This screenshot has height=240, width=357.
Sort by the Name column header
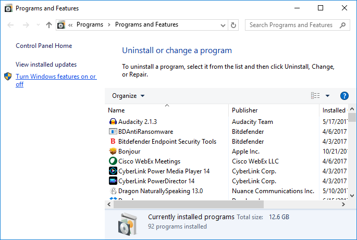(167, 110)
